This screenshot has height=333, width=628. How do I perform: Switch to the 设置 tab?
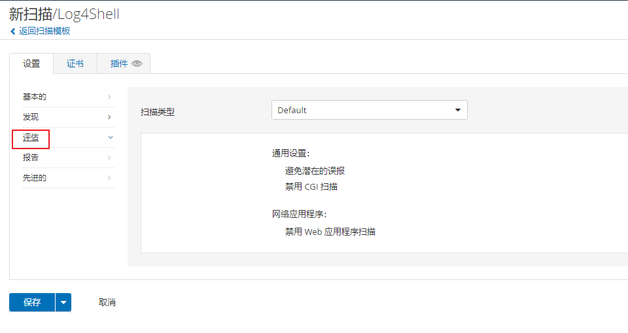(x=31, y=64)
